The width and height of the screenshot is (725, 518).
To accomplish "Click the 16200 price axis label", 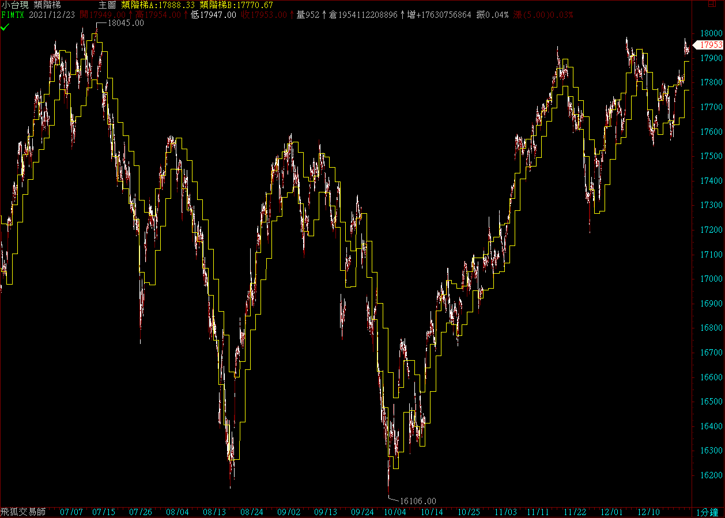I will 711,475.
